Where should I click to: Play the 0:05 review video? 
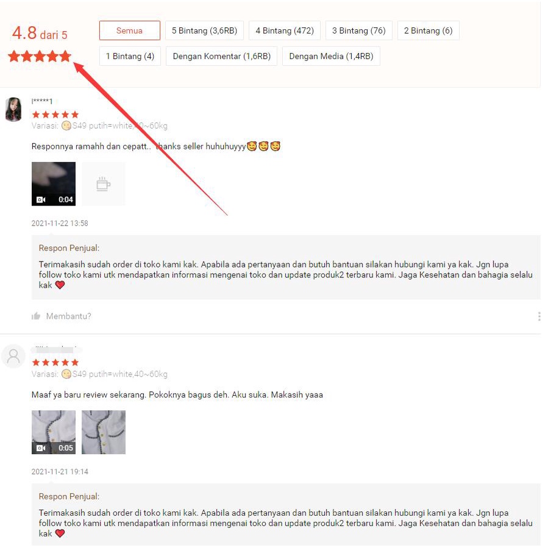[x=54, y=432]
